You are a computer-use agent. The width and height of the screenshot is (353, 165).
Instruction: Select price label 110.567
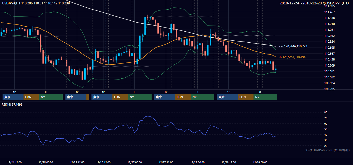(x=329, y=54)
